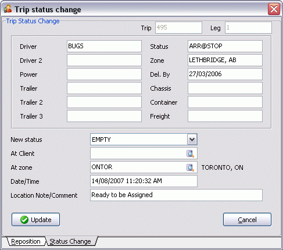
Task: Click the At Client label
Action: 23,153
